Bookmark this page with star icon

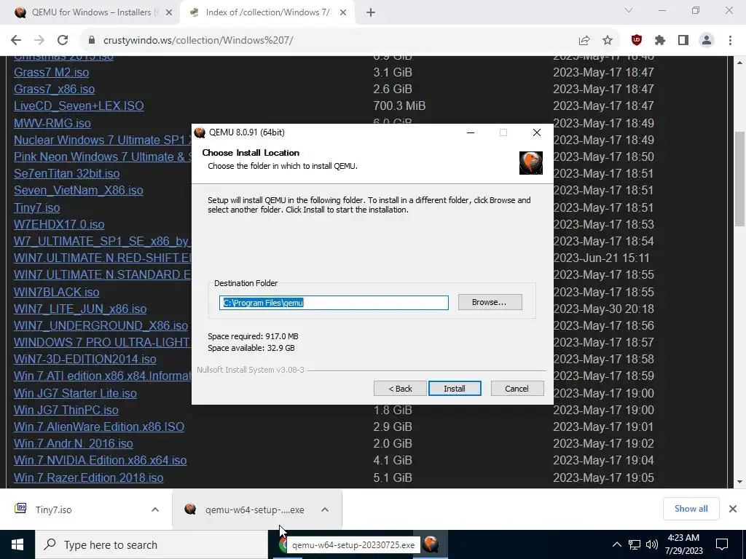(x=608, y=41)
